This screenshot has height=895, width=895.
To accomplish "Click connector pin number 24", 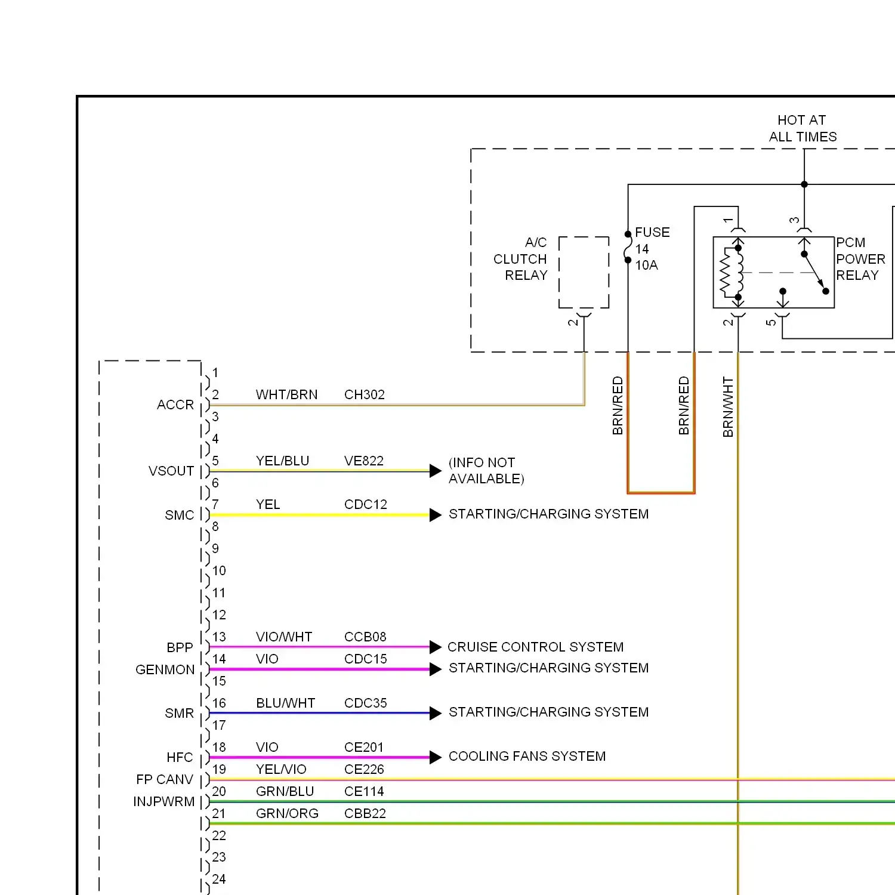I will [x=219, y=879].
